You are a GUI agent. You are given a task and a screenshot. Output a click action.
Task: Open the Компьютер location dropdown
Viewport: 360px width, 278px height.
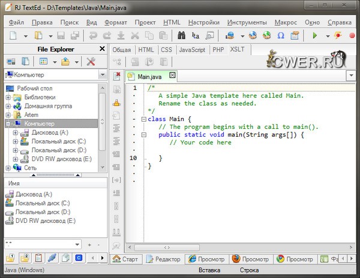[x=102, y=75]
